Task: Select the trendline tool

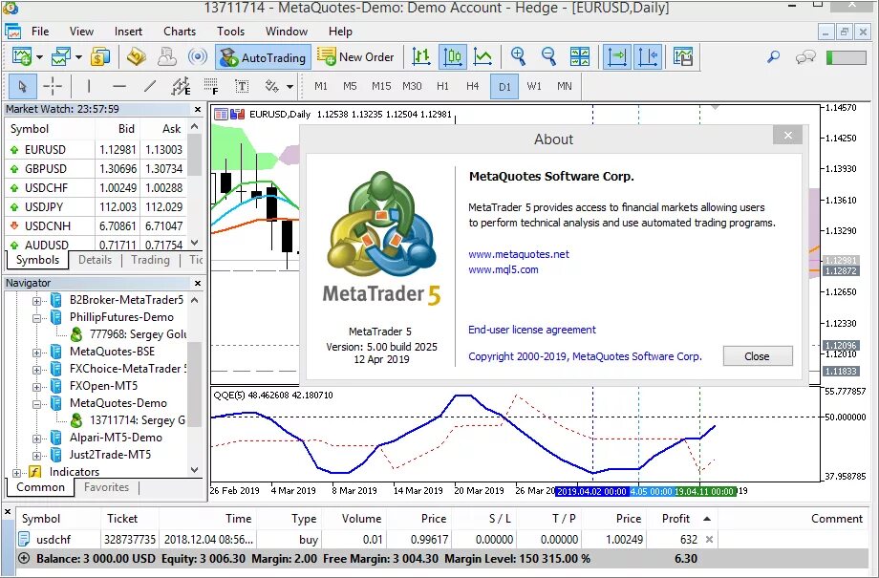Action: point(150,86)
